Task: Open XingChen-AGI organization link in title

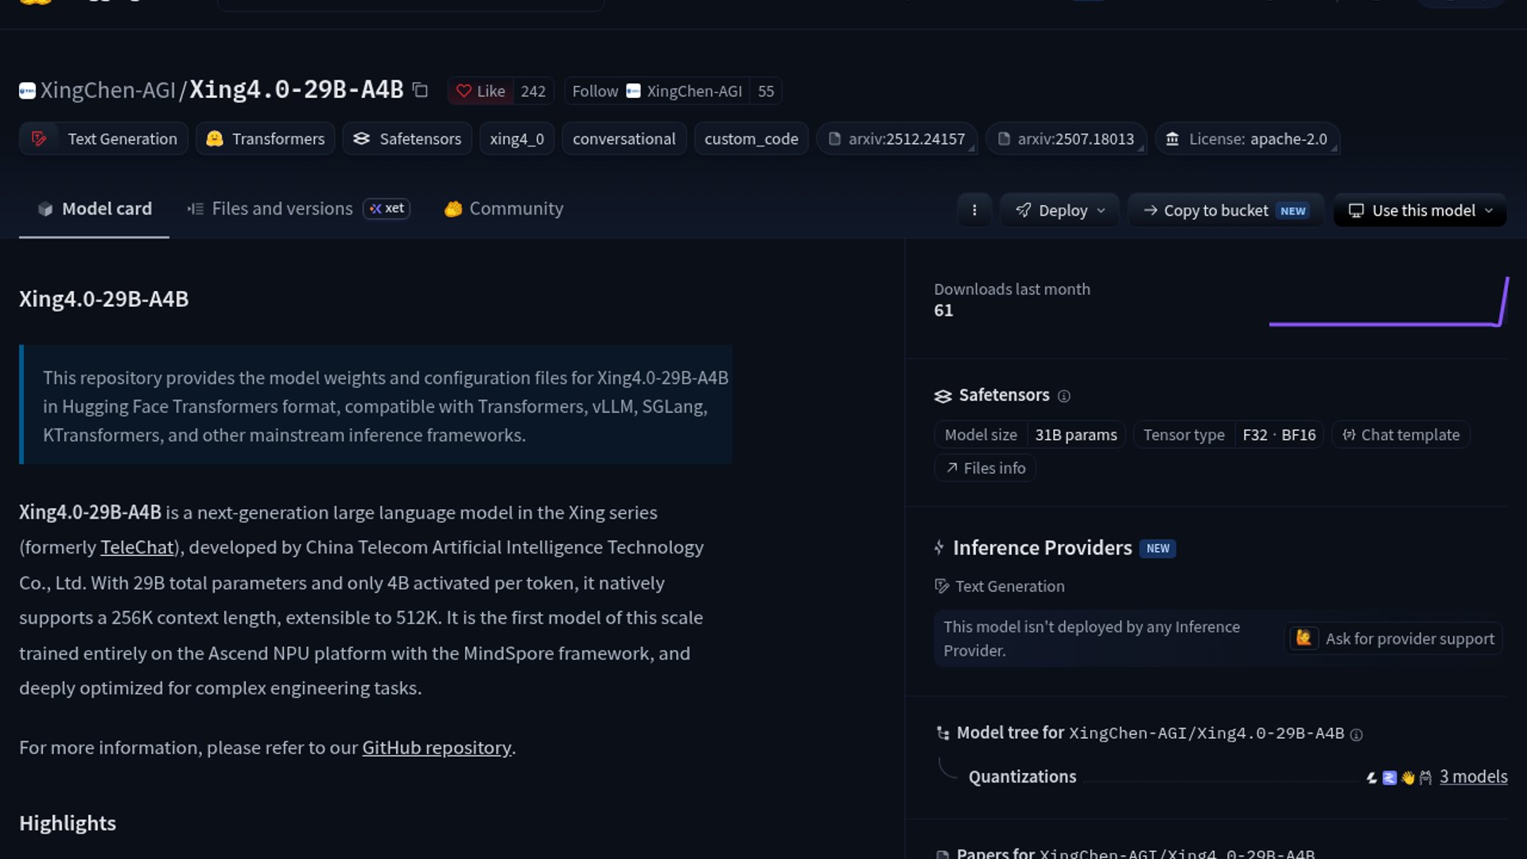Action: click(x=108, y=90)
